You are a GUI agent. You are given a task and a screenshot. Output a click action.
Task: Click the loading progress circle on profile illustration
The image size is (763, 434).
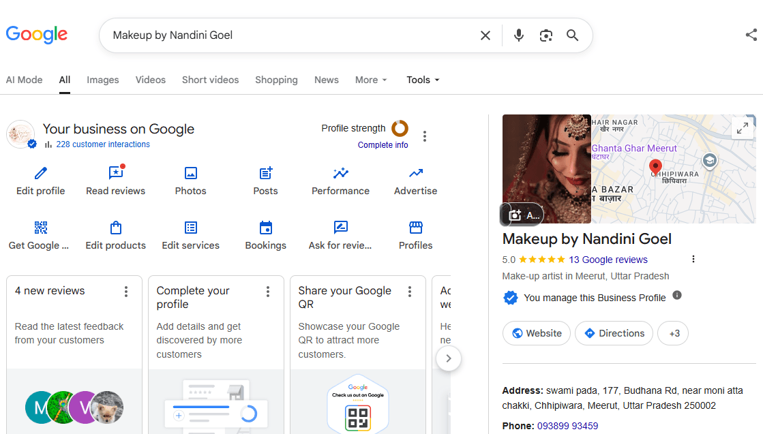tap(249, 414)
